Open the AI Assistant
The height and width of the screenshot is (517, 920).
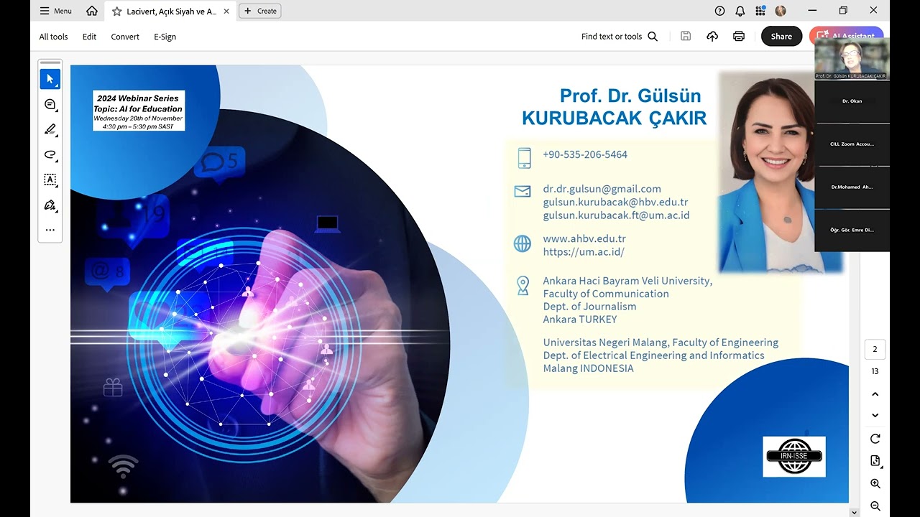click(x=846, y=36)
